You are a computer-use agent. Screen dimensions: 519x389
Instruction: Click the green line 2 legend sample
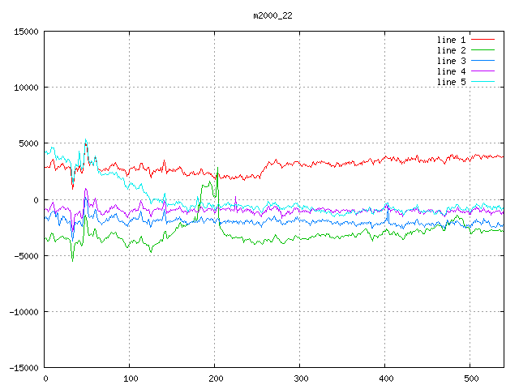(483, 50)
